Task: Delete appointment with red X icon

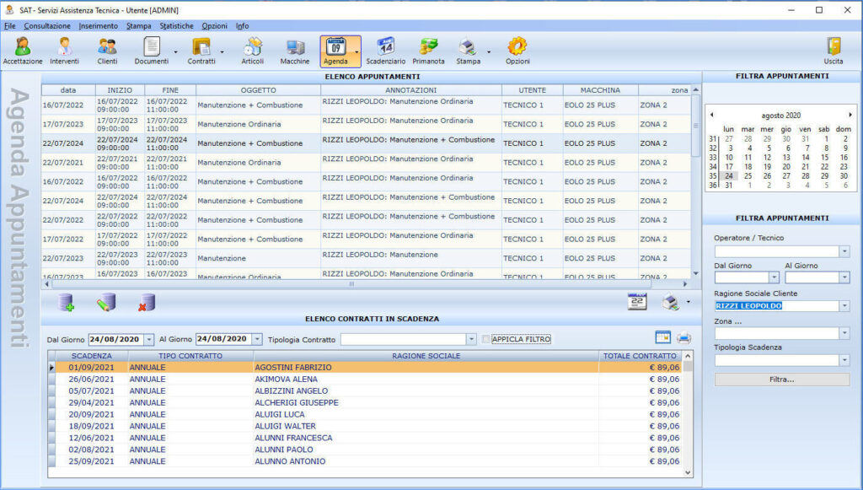Action: (147, 302)
